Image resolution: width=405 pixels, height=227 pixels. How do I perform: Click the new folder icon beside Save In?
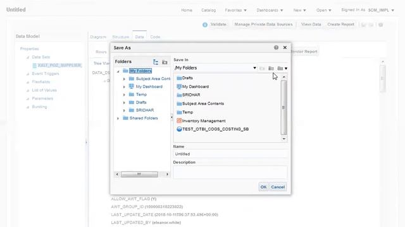(x=271, y=68)
